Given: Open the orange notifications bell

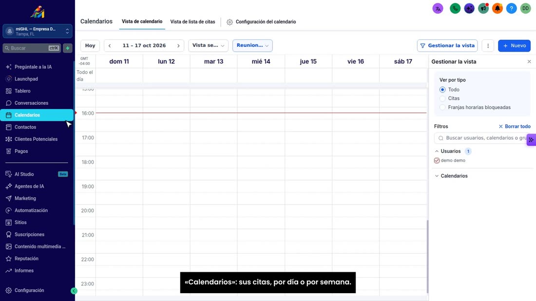Looking at the screenshot, I should (498, 9).
